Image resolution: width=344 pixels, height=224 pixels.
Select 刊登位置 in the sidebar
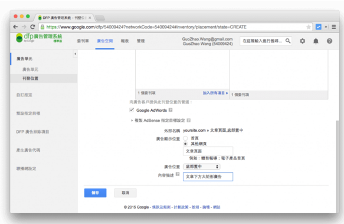click(x=30, y=79)
